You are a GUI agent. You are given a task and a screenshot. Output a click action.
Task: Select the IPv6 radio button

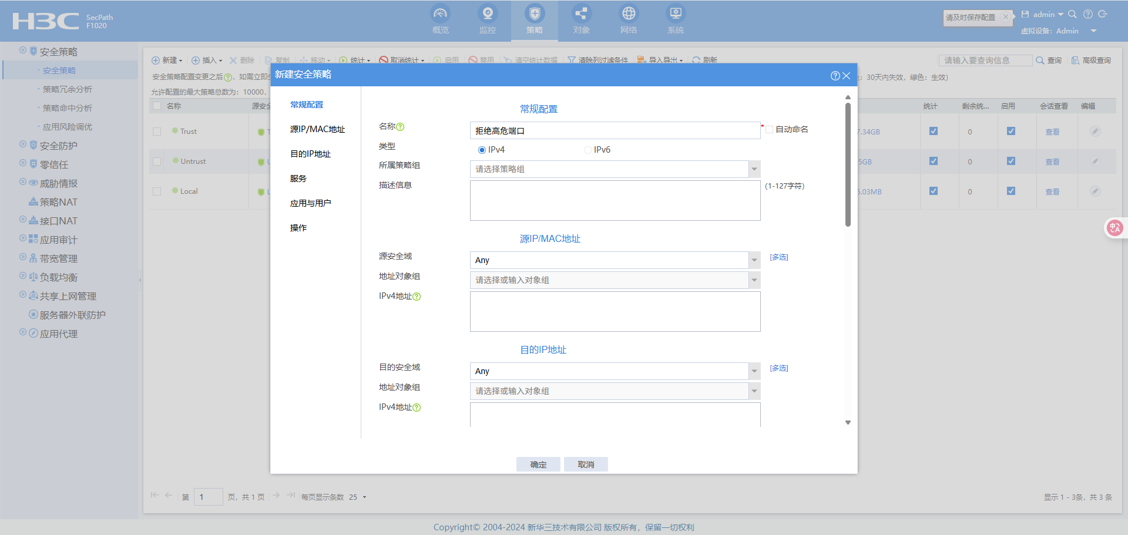(587, 150)
